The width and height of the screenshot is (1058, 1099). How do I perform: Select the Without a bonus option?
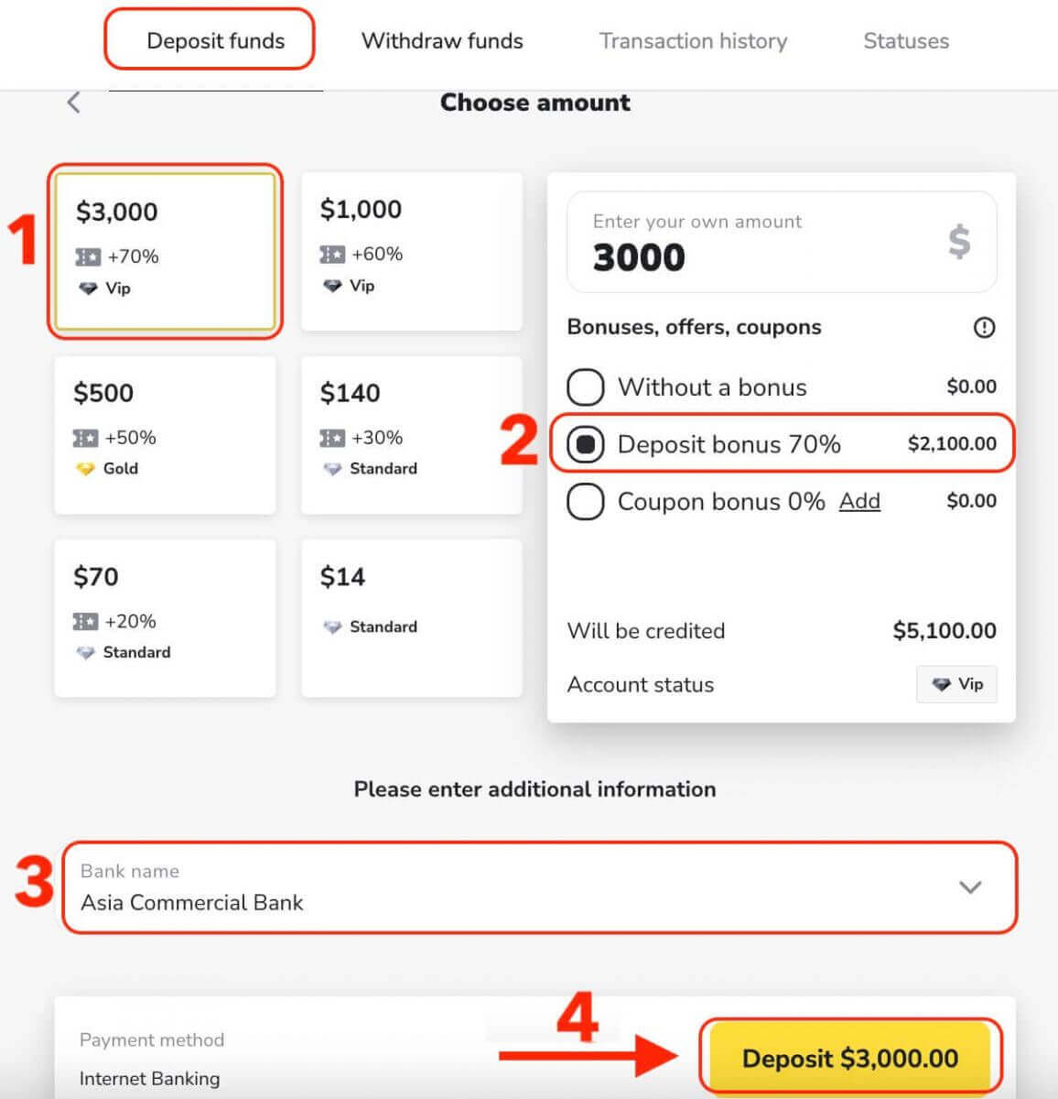pyautogui.click(x=586, y=387)
